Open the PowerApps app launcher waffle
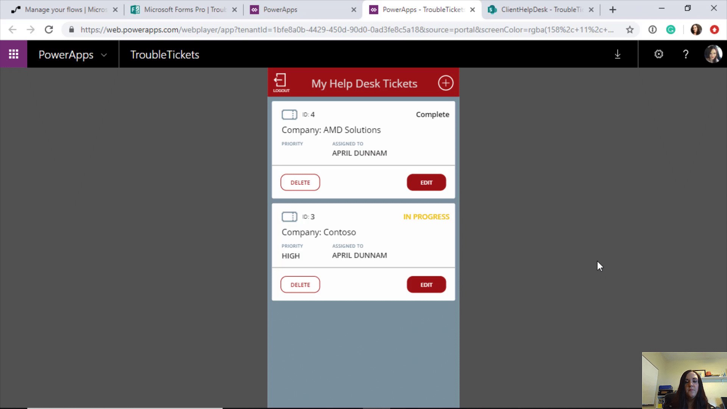Screen dimensions: 727x409 14,55
